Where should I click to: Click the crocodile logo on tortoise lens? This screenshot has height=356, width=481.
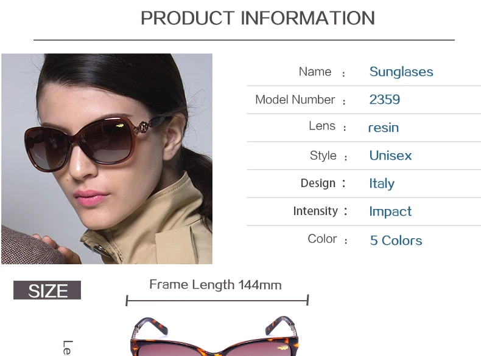tap(283, 348)
